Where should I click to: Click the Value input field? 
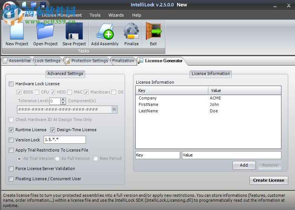[232, 155]
